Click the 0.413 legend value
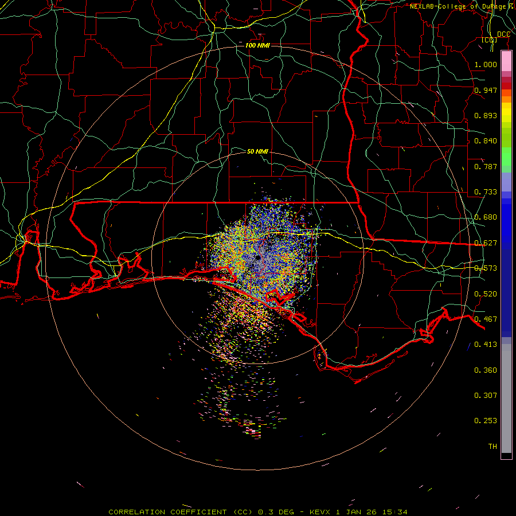 pos(486,345)
